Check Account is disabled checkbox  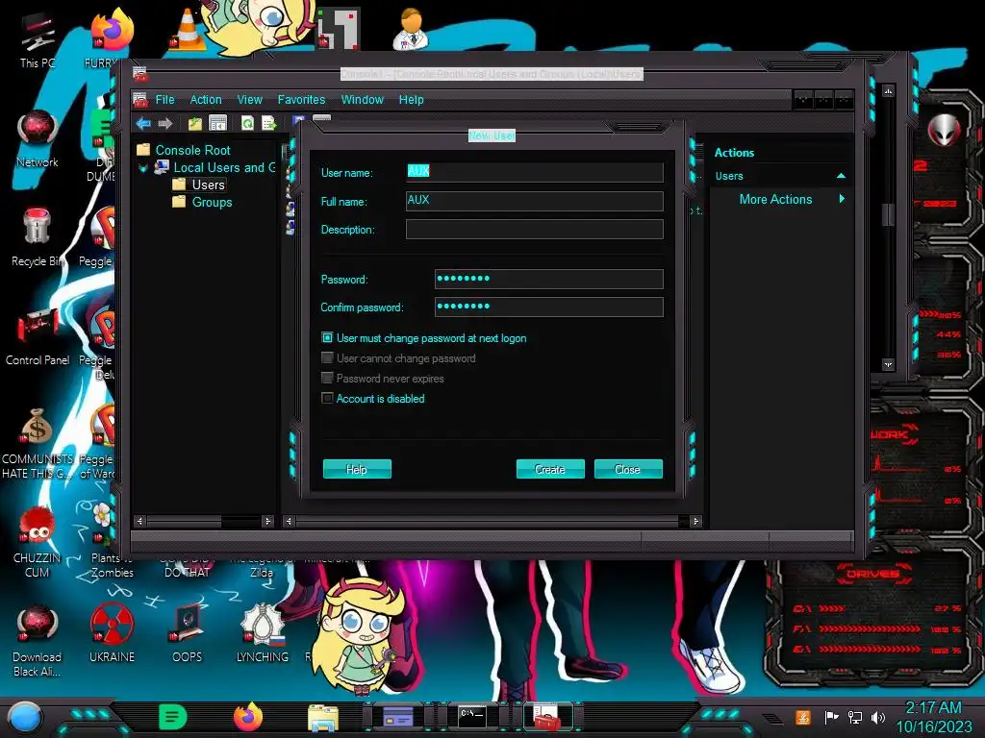click(327, 398)
